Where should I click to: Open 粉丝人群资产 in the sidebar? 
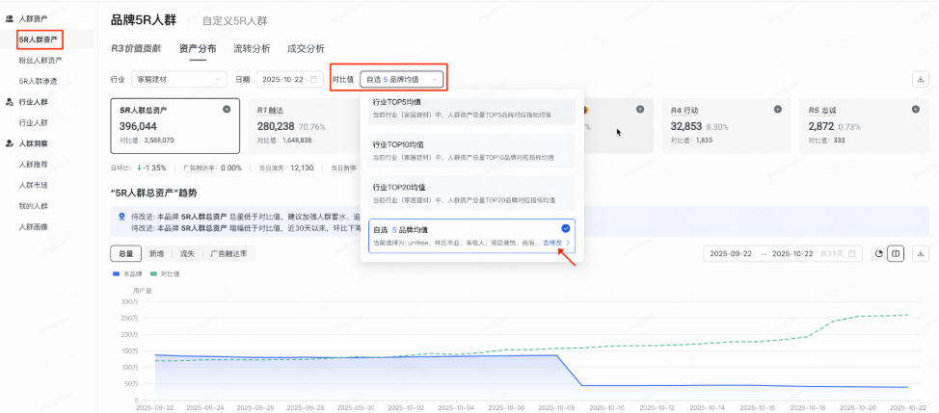pos(40,61)
